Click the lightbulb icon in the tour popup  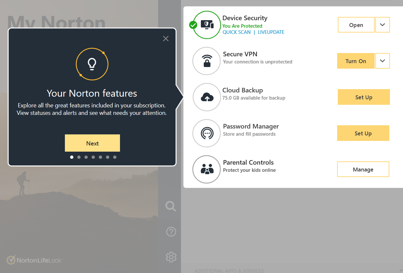pyautogui.click(x=92, y=64)
